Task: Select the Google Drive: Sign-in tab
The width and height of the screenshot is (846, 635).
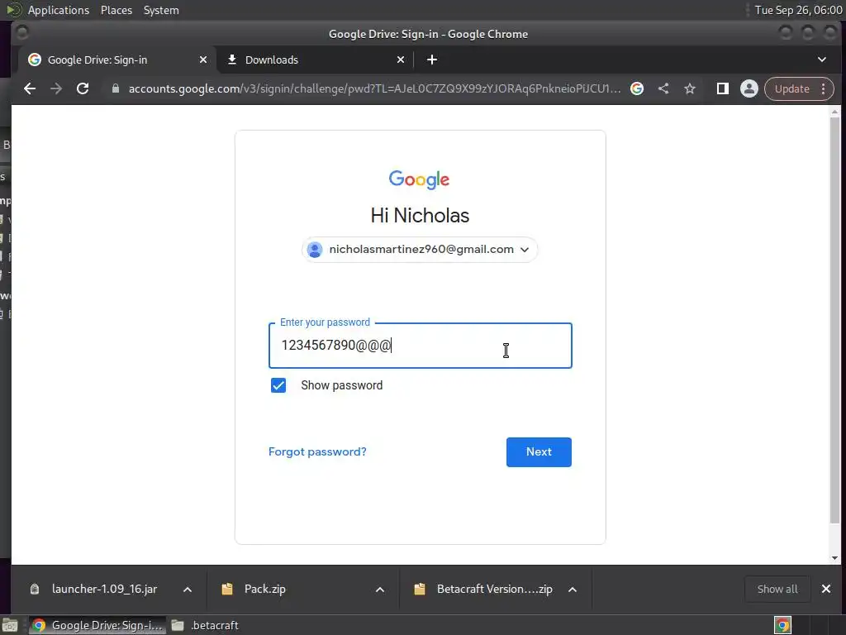Action: 117,60
